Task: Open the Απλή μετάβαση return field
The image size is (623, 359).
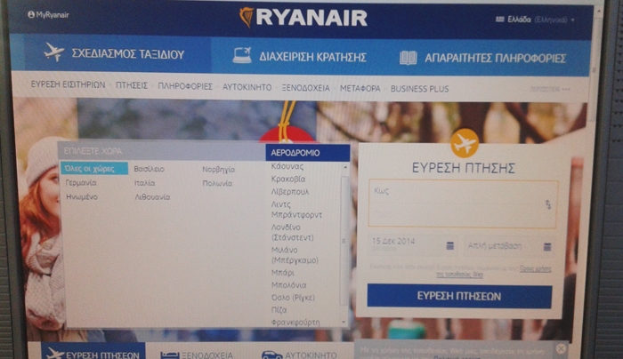Action: coord(509,246)
